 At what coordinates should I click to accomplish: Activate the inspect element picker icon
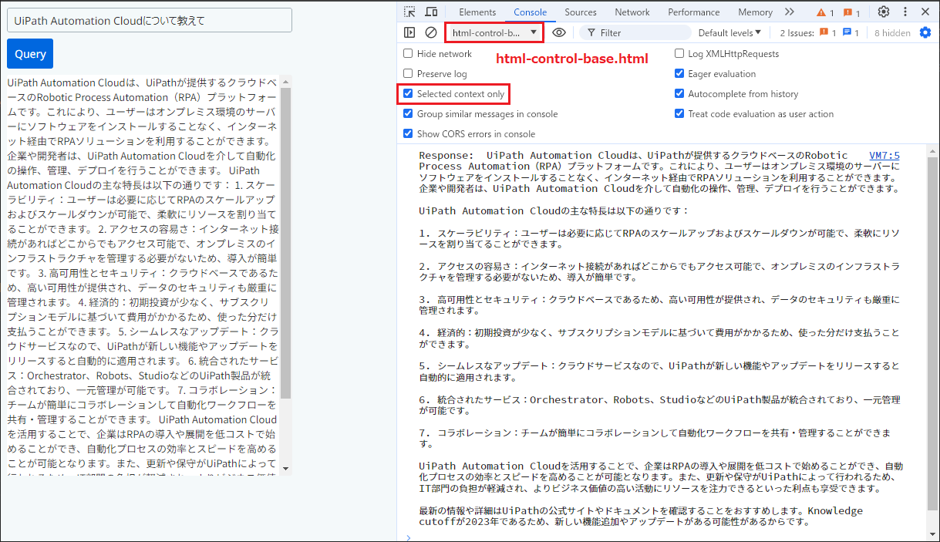[x=409, y=12]
